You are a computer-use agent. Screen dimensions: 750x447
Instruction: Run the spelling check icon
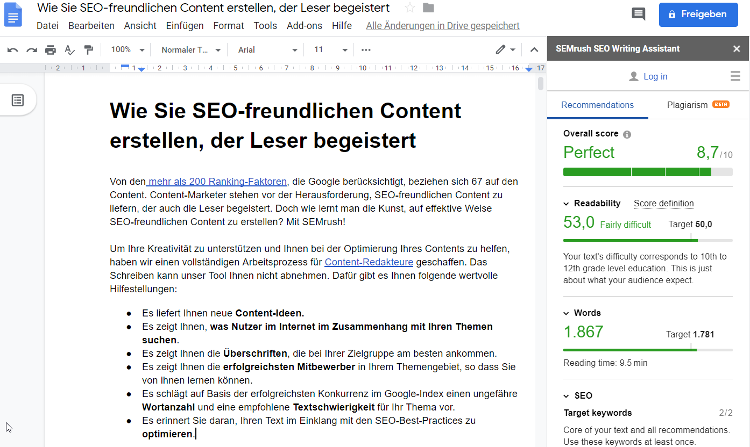point(69,49)
